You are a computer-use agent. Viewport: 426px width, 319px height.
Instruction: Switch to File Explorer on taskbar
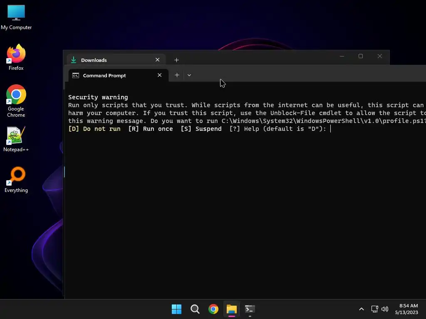click(x=232, y=309)
